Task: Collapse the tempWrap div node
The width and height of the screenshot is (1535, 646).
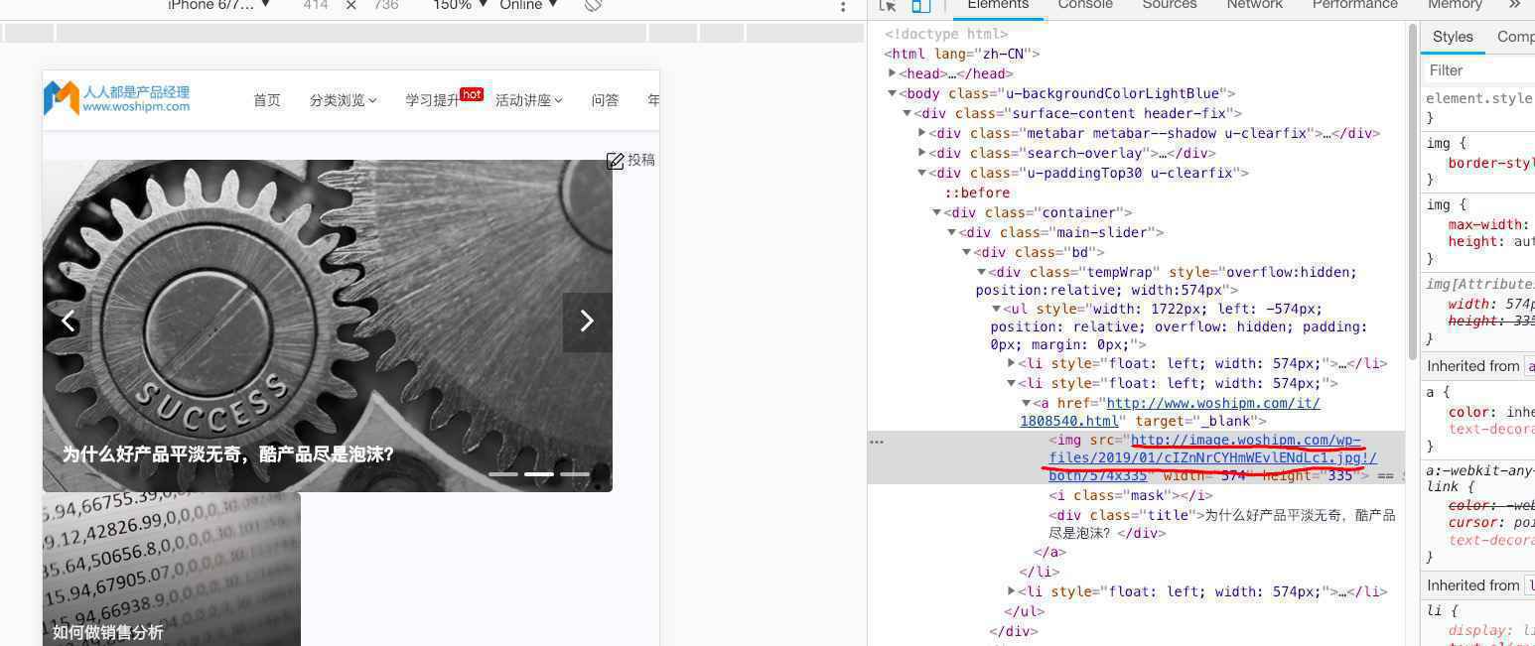Action: (981, 272)
